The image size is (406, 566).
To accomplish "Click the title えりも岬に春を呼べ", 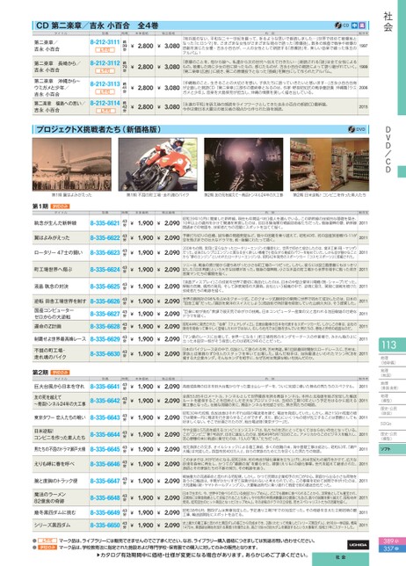I will click(54, 464).
